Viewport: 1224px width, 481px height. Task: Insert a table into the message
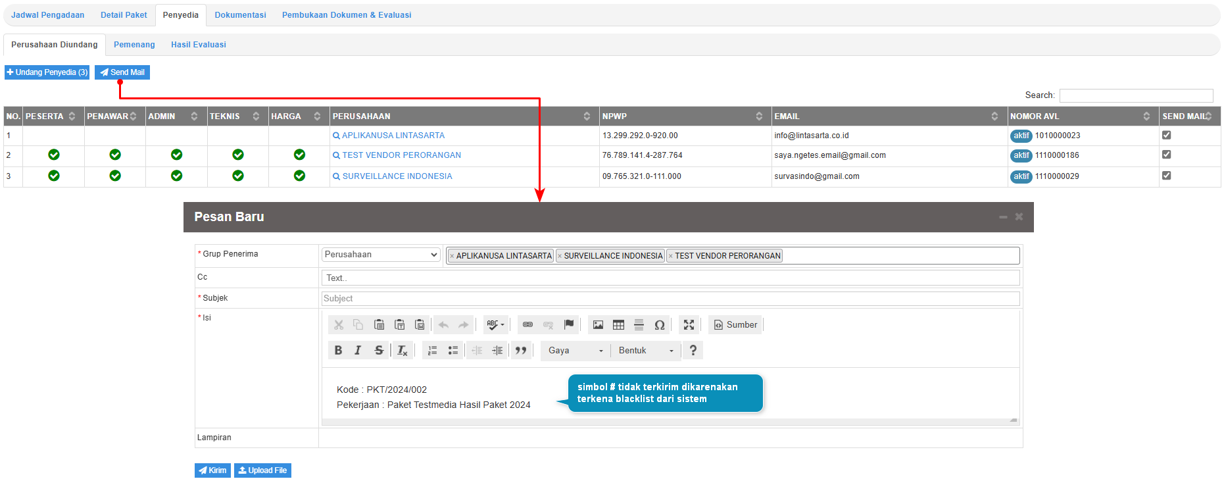618,325
